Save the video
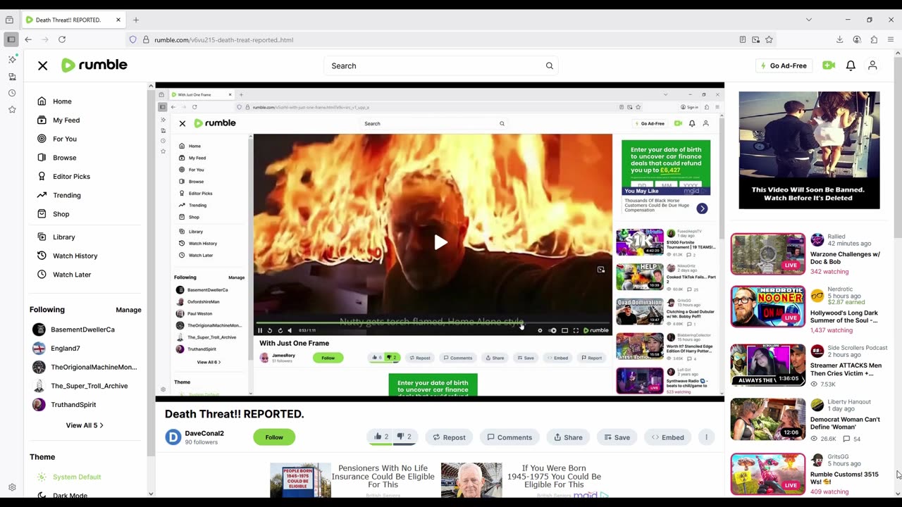This screenshot has width=902, height=507. [617, 437]
